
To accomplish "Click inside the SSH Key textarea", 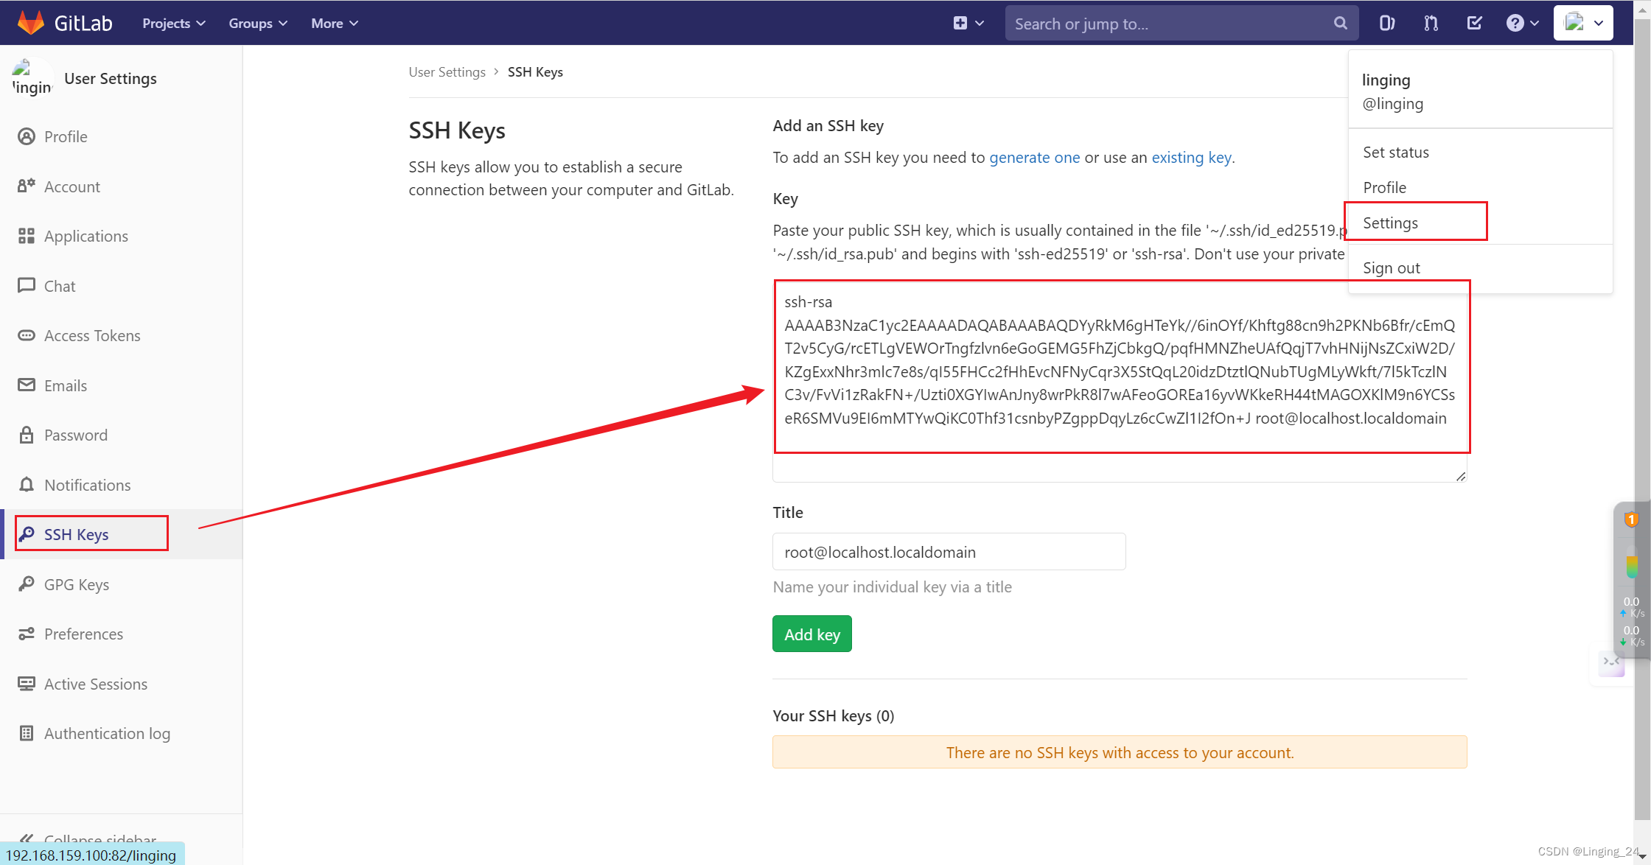I will click(1120, 381).
